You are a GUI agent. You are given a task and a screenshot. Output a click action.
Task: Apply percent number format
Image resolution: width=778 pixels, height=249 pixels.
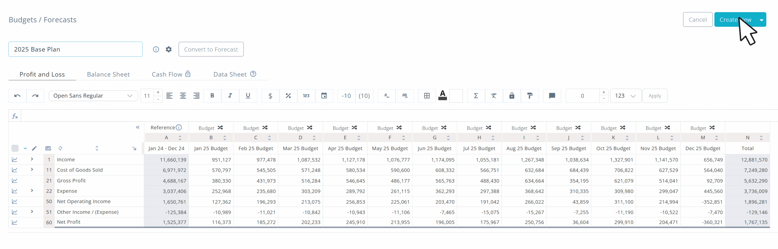coord(288,96)
